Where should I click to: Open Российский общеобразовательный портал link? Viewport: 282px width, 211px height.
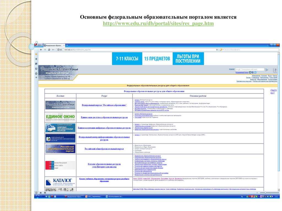tap(104, 149)
